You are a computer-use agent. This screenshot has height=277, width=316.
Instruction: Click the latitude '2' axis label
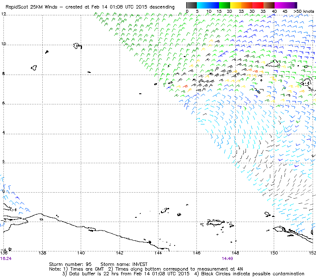[3, 162]
